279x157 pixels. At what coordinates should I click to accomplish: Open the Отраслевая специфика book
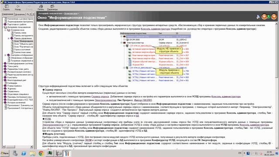coord(18,94)
